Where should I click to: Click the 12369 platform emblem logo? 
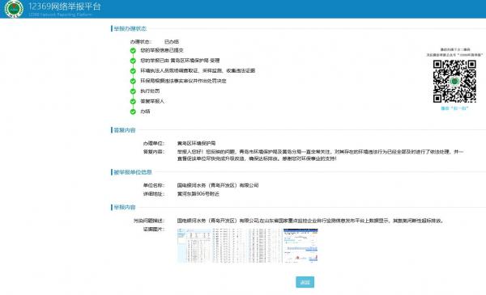[14, 9]
